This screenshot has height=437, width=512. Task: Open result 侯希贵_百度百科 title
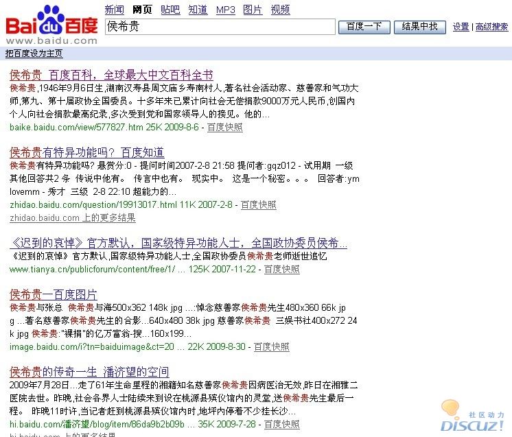coord(111,75)
